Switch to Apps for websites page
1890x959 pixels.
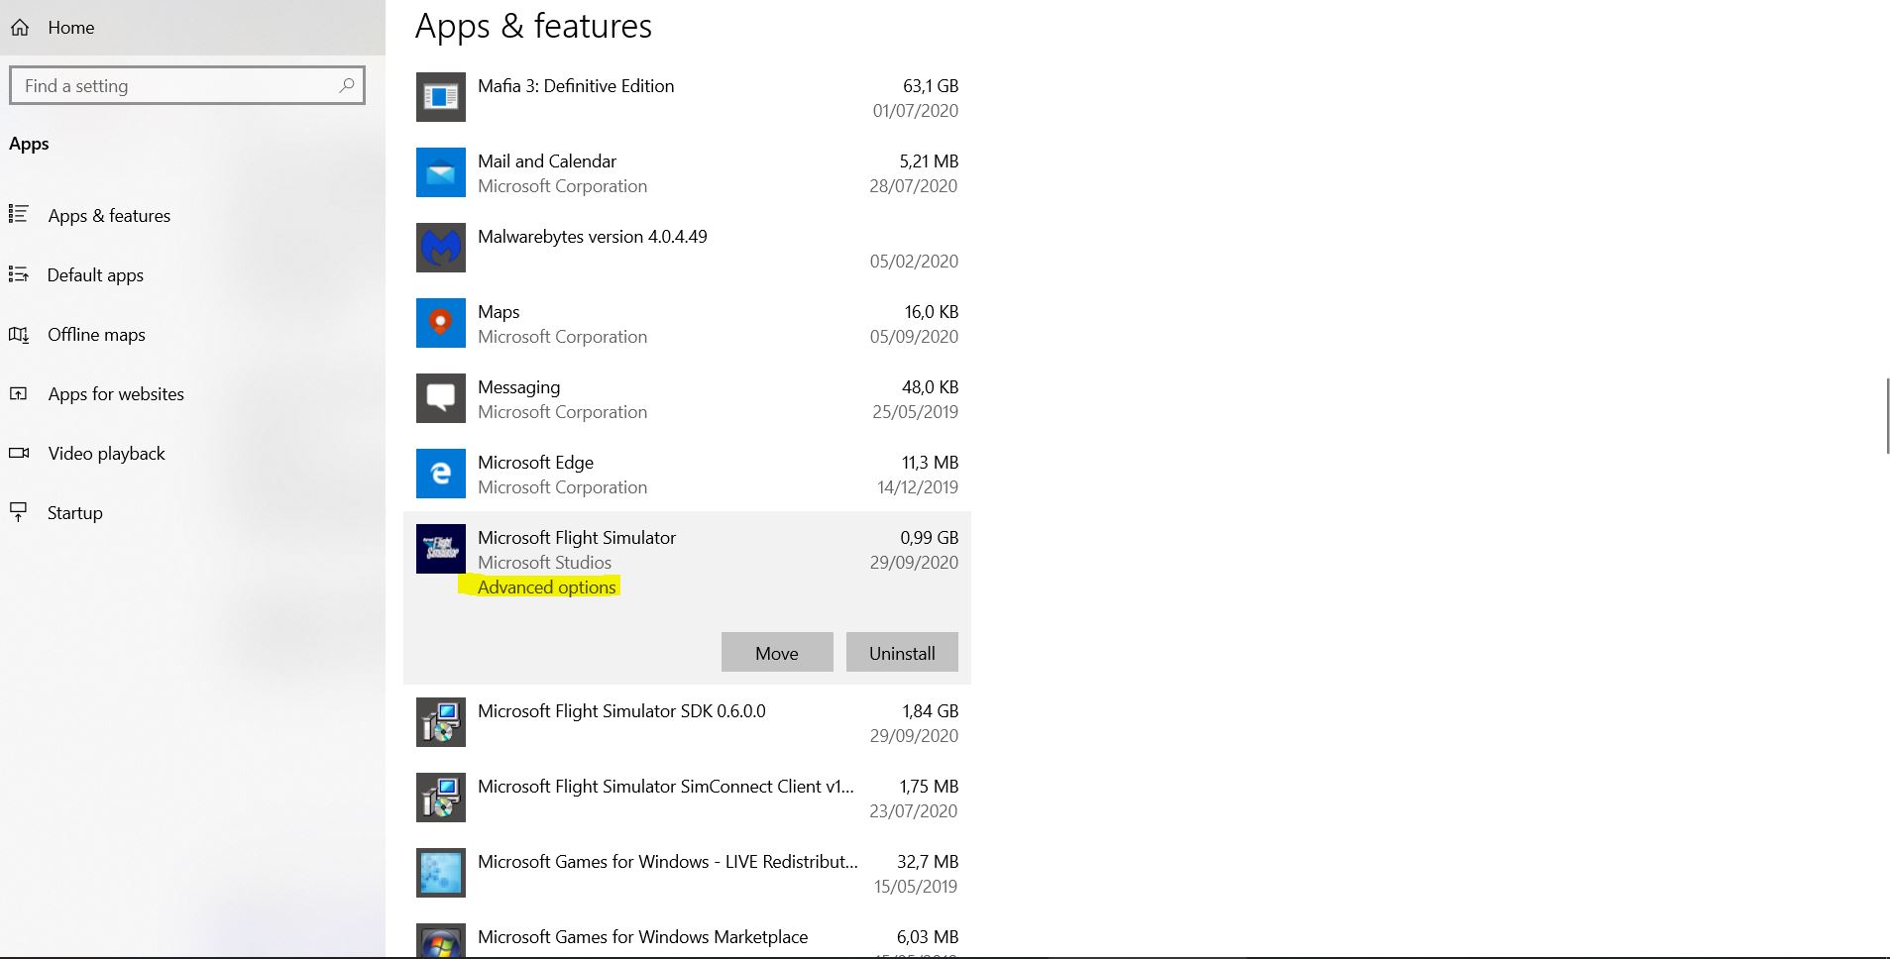pos(116,394)
